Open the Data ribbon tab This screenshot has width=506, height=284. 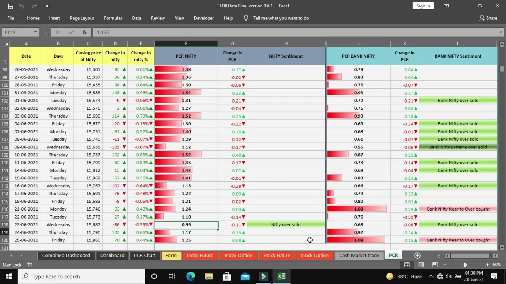(136, 18)
